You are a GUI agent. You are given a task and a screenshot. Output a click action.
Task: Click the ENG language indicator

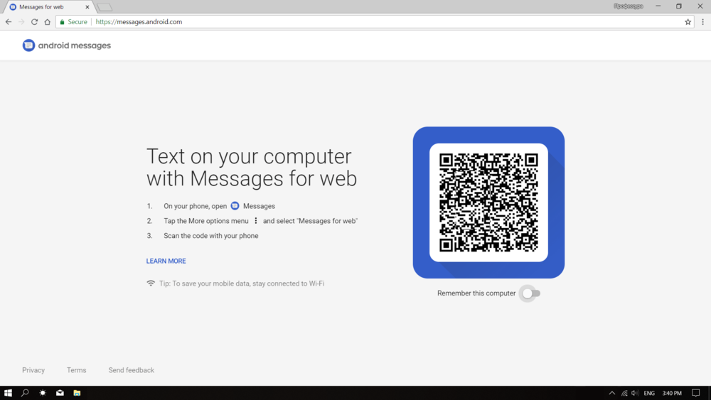(649, 393)
